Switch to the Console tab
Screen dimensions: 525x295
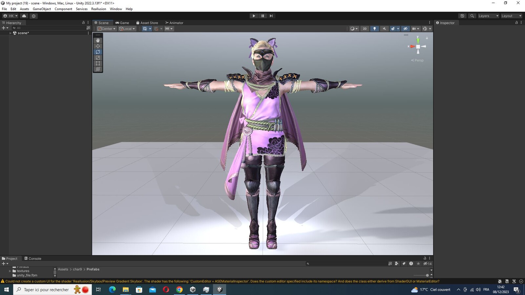[x=33, y=258]
